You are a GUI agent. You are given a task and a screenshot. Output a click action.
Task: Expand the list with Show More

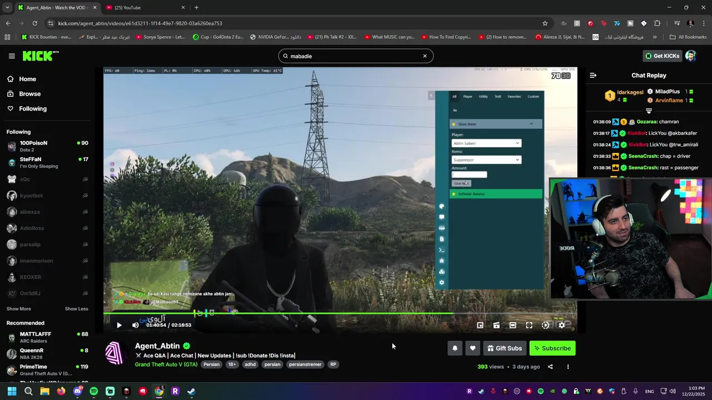(x=19, y=309)
